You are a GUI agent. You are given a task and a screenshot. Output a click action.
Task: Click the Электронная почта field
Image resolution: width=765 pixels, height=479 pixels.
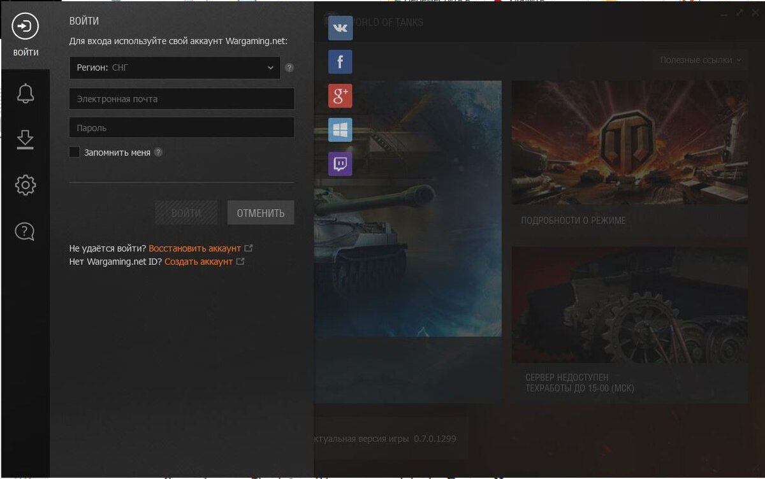(182, 99)
